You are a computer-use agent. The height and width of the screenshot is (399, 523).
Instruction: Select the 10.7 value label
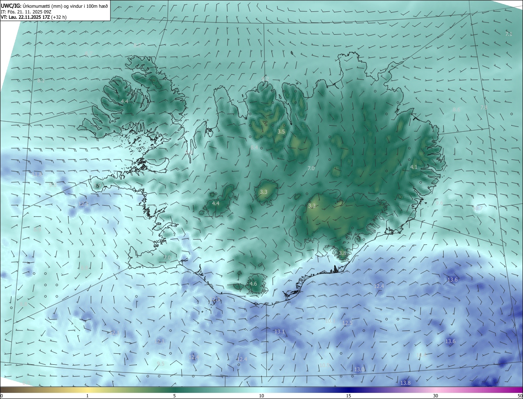point(477,208)
